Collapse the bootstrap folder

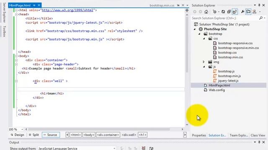tap(199, 34)
